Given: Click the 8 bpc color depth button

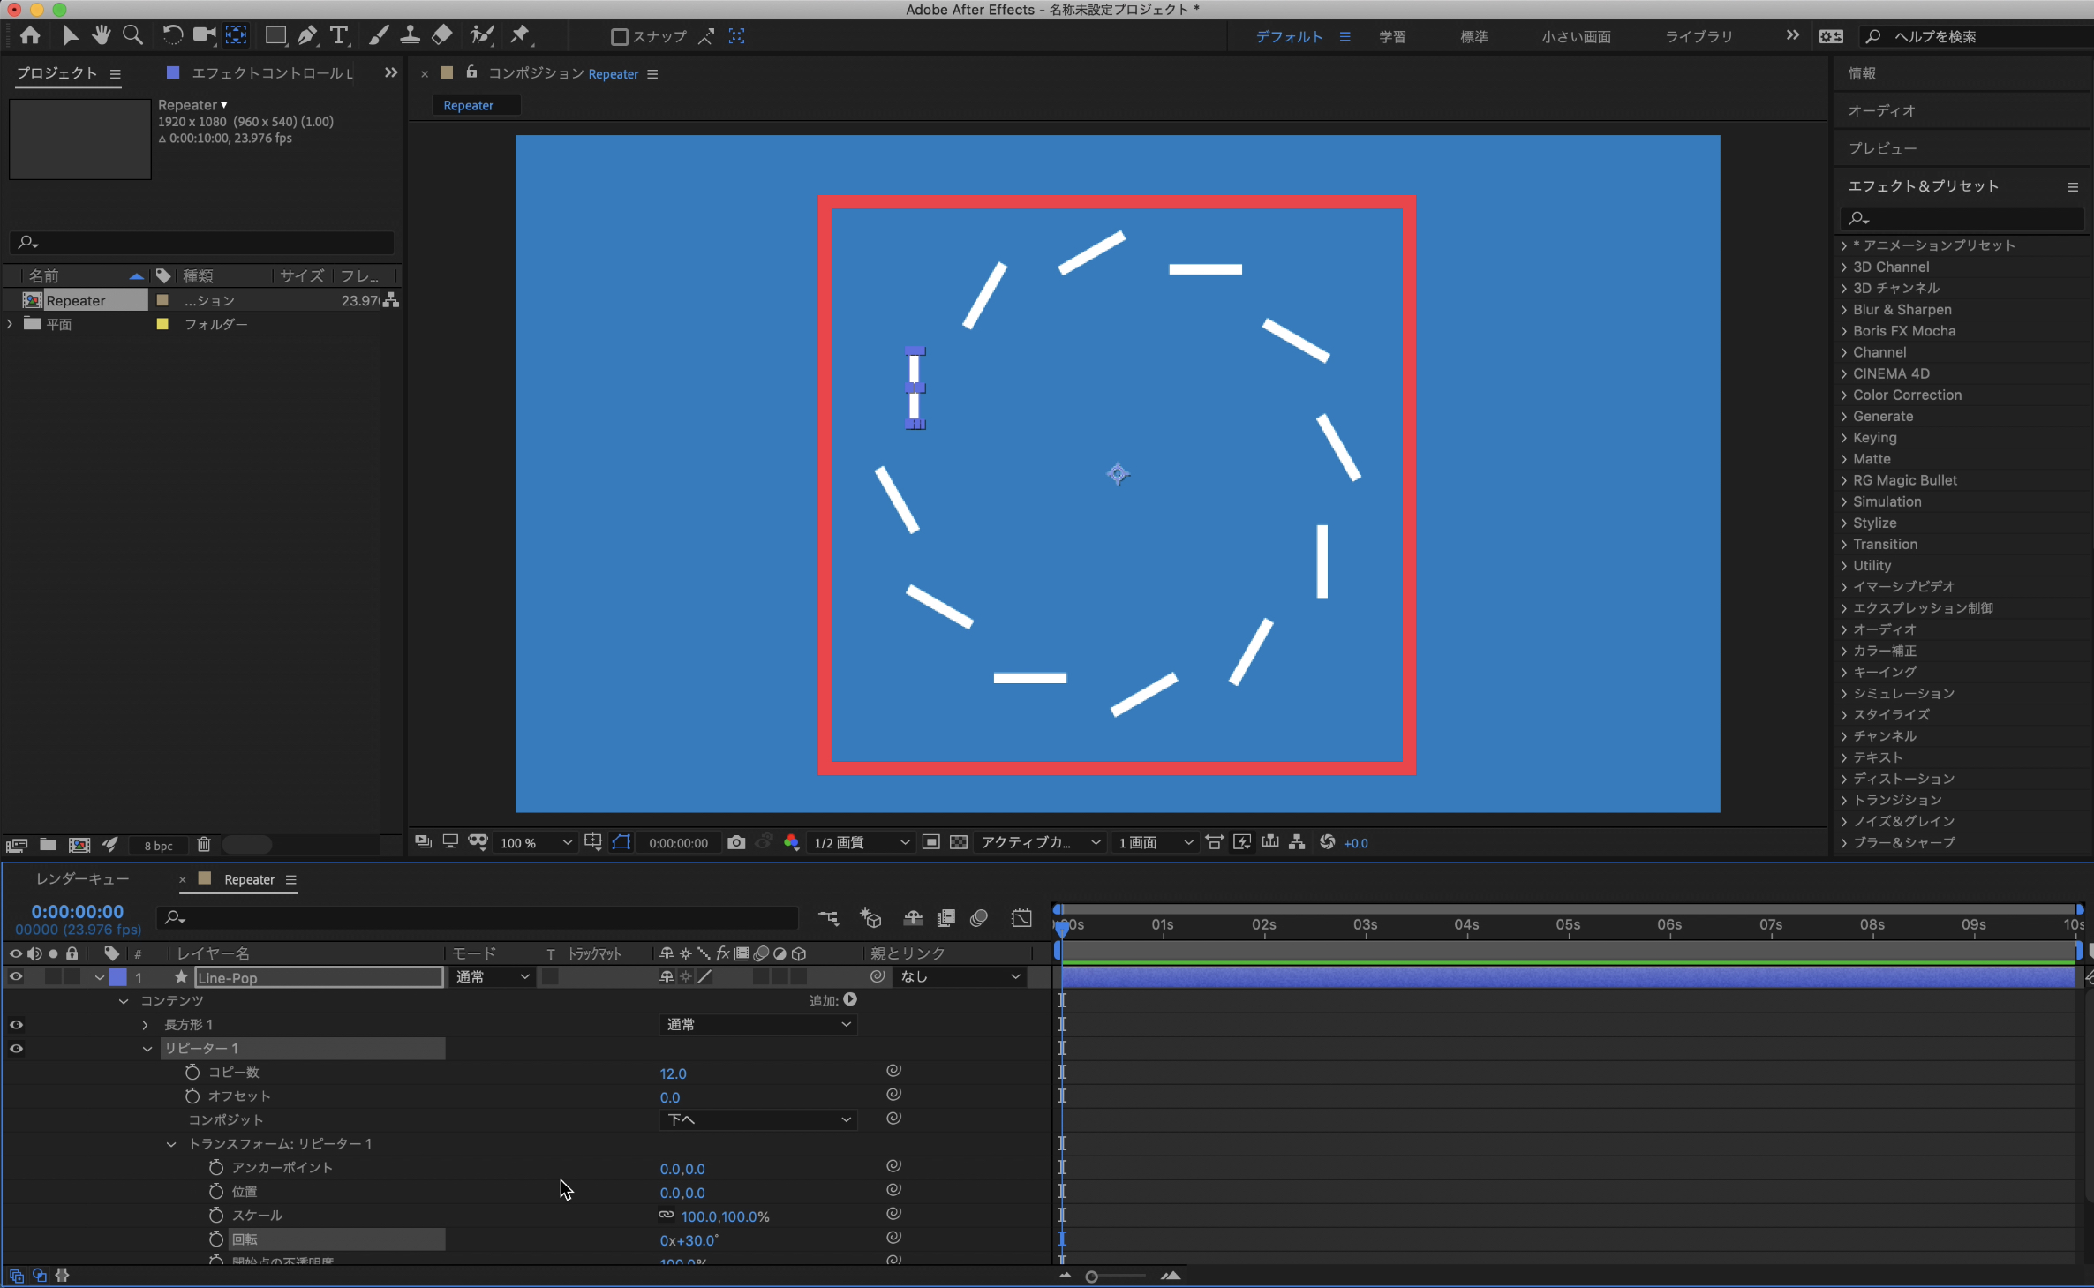Looking at the screenshot, I should [159, 846].
